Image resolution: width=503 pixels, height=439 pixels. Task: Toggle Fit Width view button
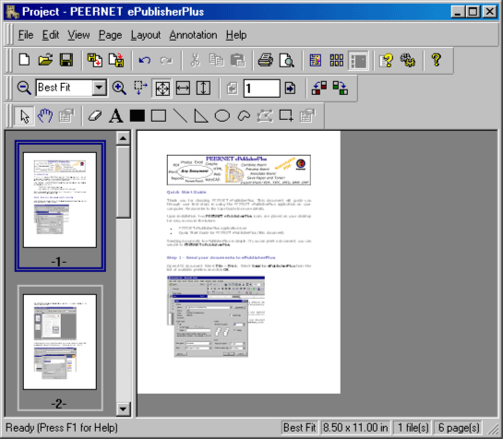tap(183, 89)
